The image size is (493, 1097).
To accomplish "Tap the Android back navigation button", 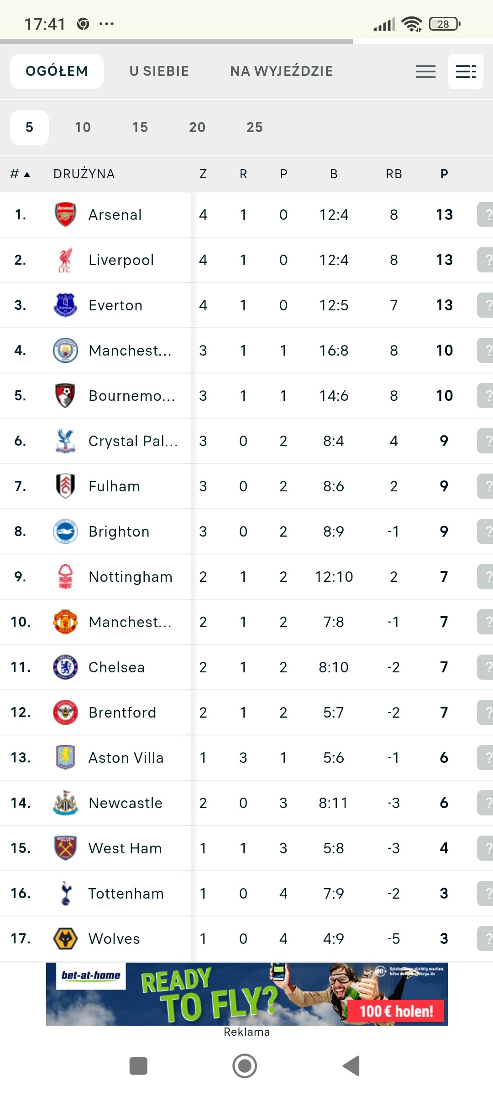I will [351, 1066].
